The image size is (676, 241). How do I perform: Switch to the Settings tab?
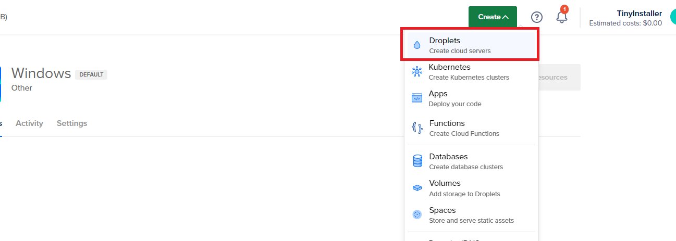[x=72, y=123]
